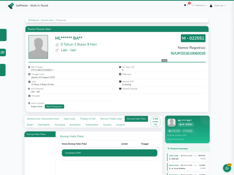
Task: Click the Alamat KTP map icon
Action: [120, 82]
